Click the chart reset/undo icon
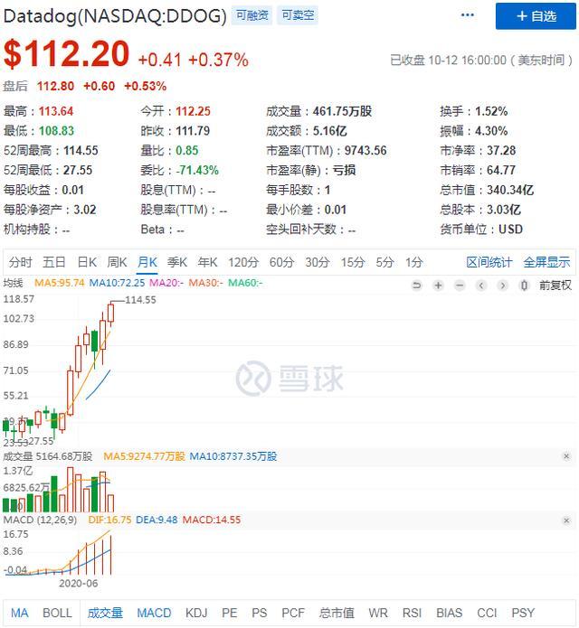Viewport: 579px width, 628px height. click(417, 286)
